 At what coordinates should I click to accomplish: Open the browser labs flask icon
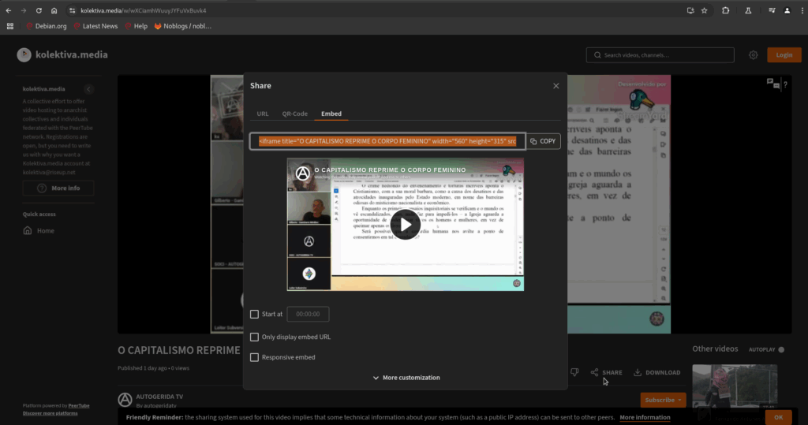click(x=748, y=10)
